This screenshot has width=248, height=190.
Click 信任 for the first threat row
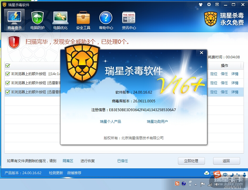224,74
